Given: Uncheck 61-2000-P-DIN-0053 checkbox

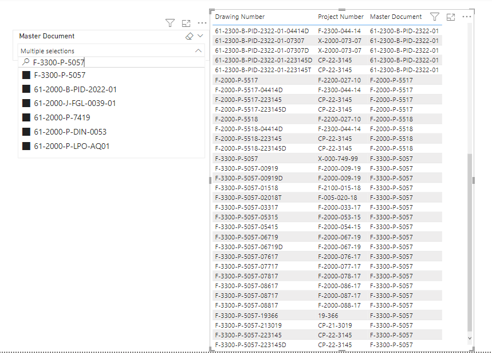Looking at the screenshot, I should tap(26, 132).
